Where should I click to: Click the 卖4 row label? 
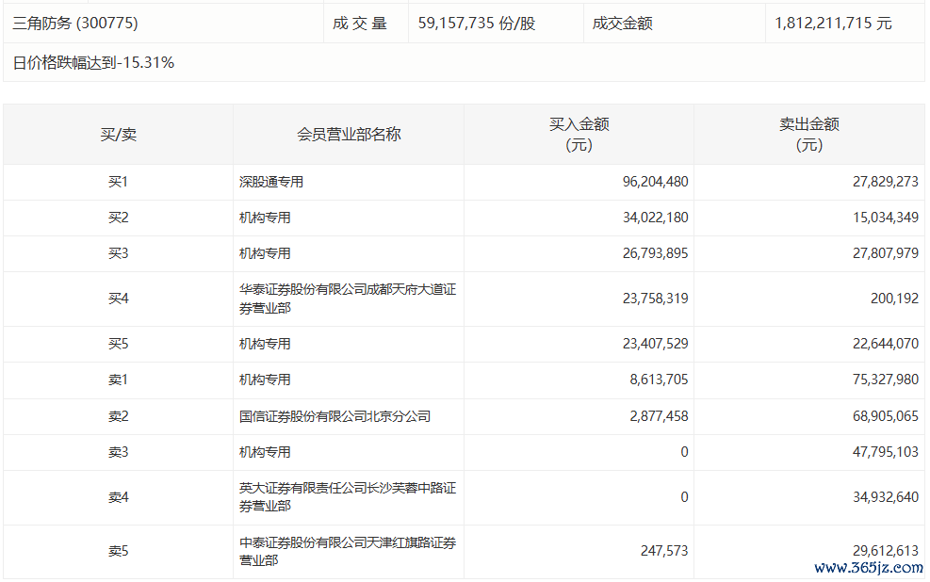[118, 497]
